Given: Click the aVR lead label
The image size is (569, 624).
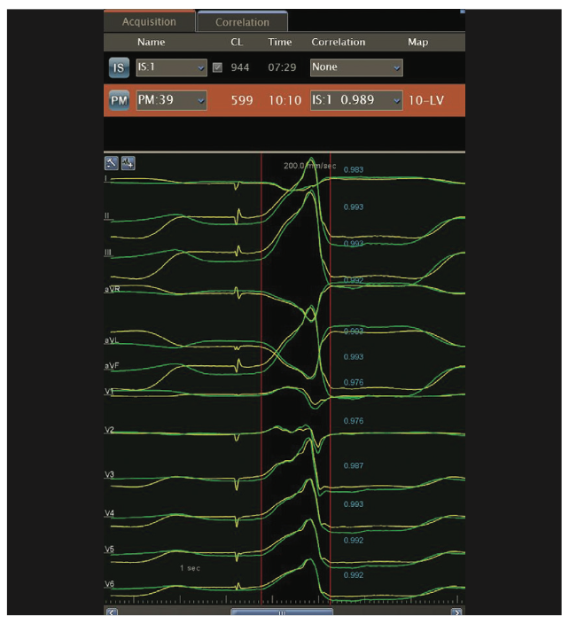Looking at the screenshot, I should point(113,289).
